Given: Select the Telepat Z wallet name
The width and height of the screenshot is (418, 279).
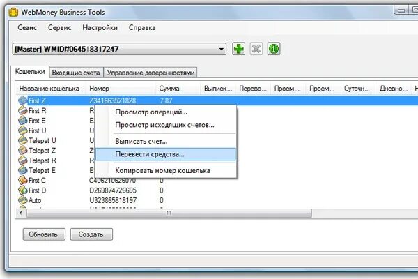Looking at the screenshot, I should click(x=42, y=151).
